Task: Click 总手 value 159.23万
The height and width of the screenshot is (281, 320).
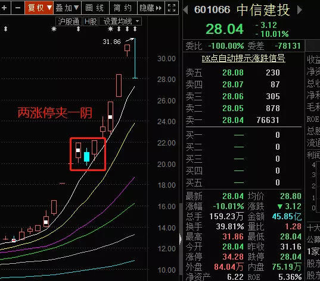Action: 226,216
